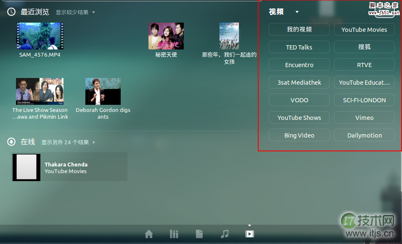Screen dimensions: 402x244
Task: Toggle the YouTube Educat... filter
Action: click(364, 82)
